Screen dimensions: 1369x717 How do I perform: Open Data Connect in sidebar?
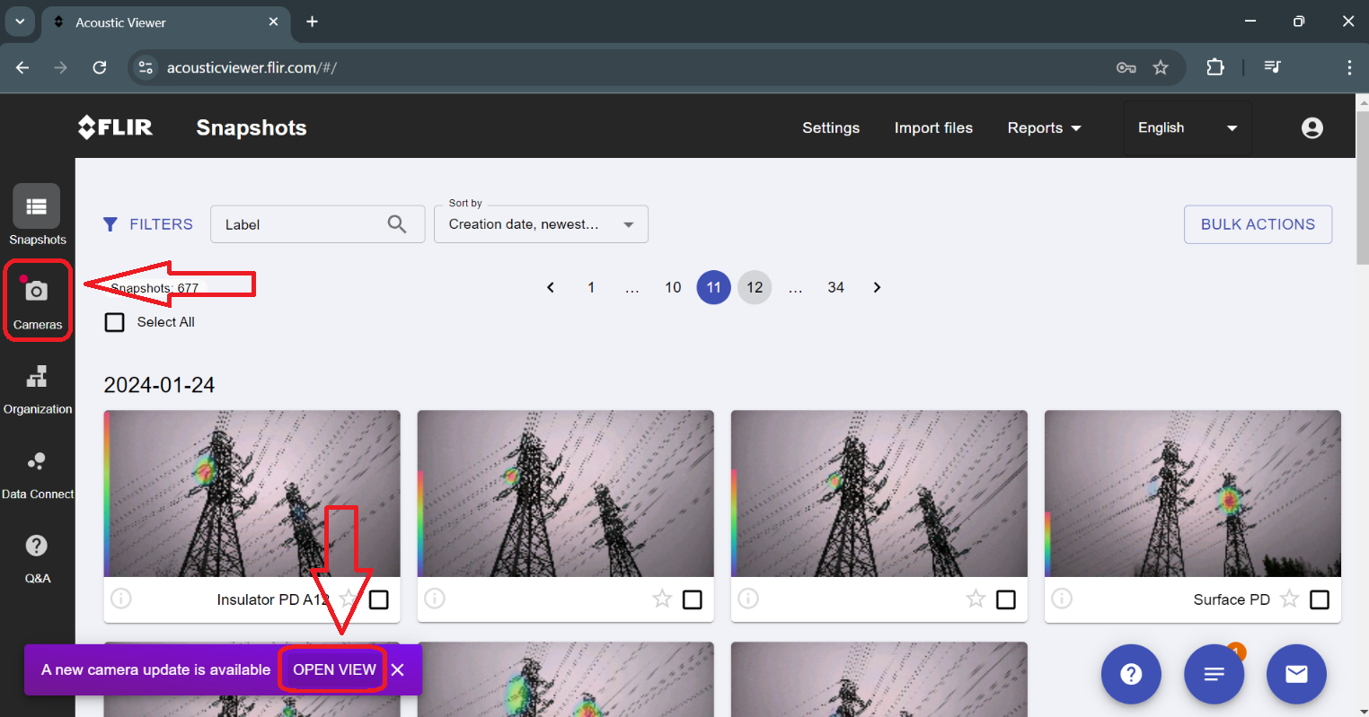click(x=37, y=474)
